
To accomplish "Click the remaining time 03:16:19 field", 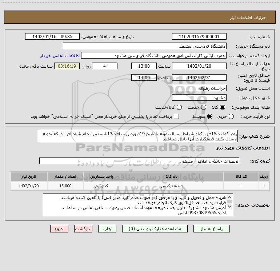I will pyautogui.click(x=67, y=66).
